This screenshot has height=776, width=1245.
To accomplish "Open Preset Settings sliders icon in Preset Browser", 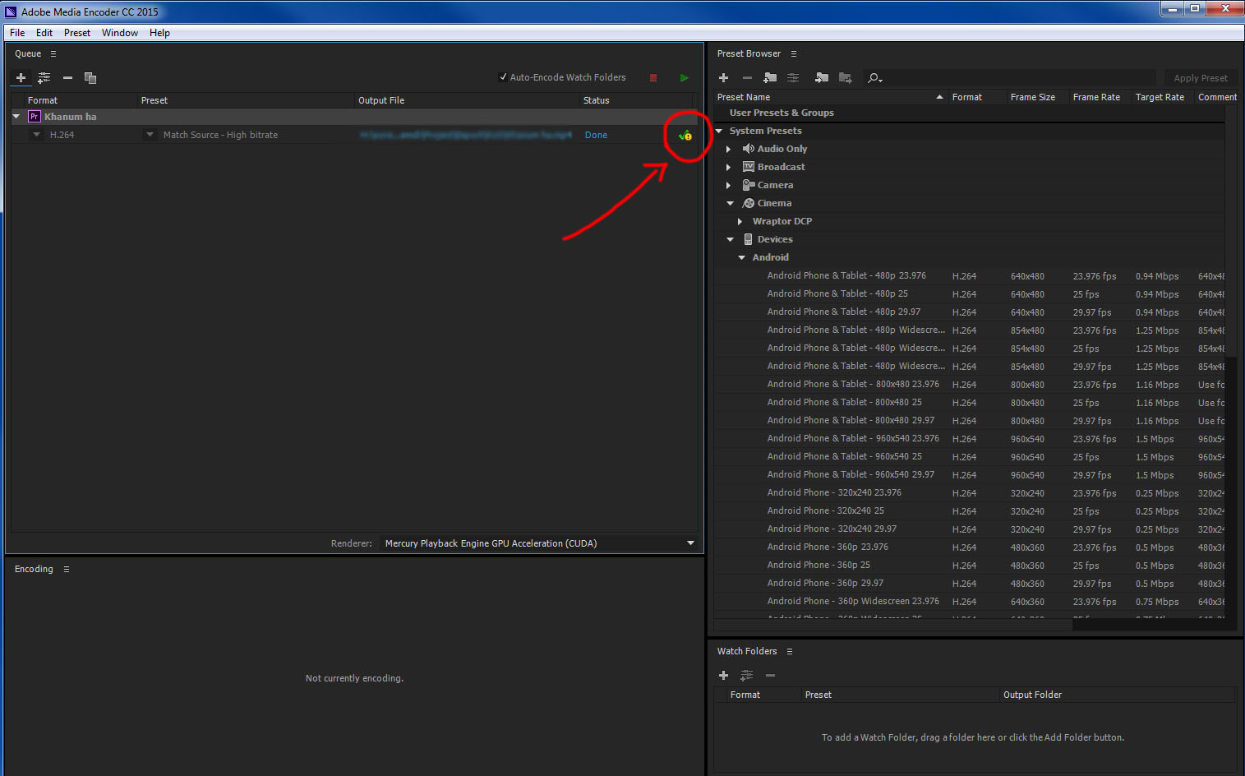I will [793, 78].
